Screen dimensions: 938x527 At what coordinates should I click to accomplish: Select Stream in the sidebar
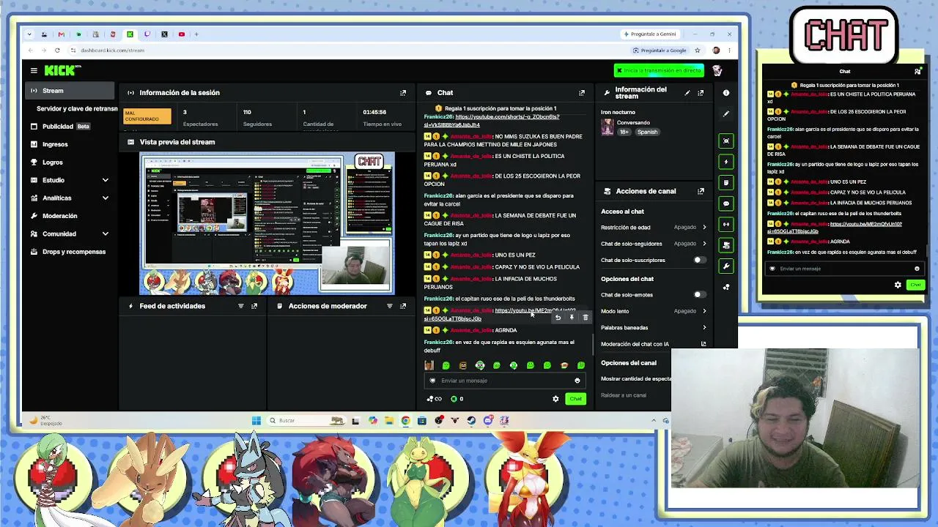71,91
